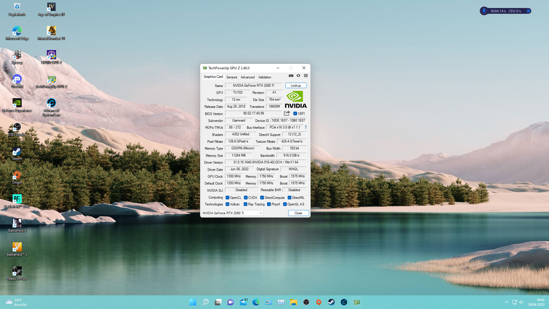Toggle the Ray Tracing checkbox
The width and height of the screenshot is (549, 309).
coord(245,204)
